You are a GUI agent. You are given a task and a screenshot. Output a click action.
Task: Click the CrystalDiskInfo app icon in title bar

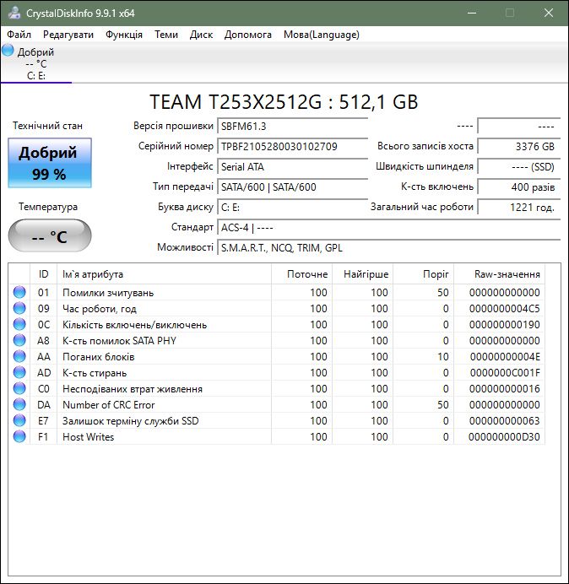14,13
